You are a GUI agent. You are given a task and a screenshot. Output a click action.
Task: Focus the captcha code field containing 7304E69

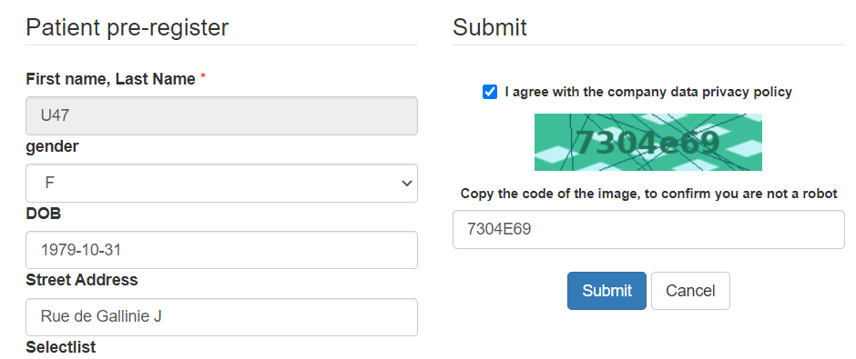tap(648, 229)
